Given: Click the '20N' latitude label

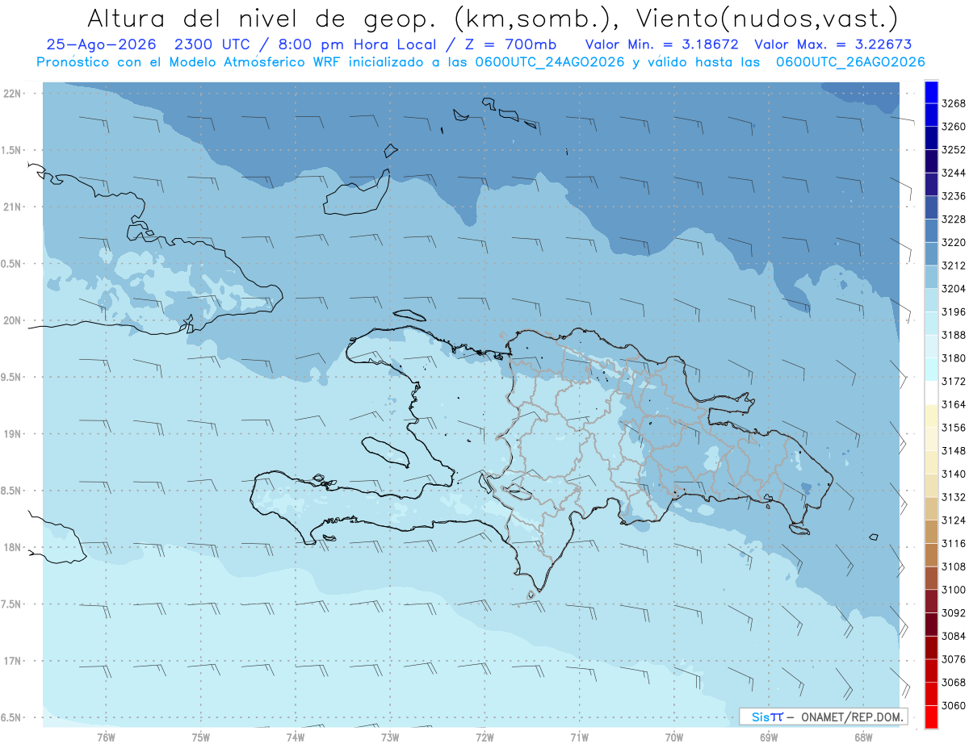Looking at the screenshot, I should click(13, 320).
